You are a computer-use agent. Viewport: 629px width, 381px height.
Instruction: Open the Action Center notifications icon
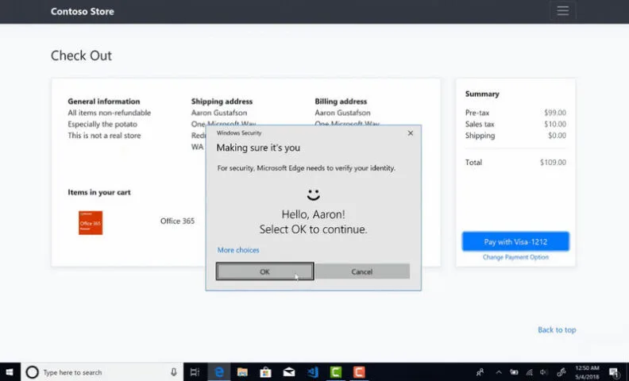614,372
